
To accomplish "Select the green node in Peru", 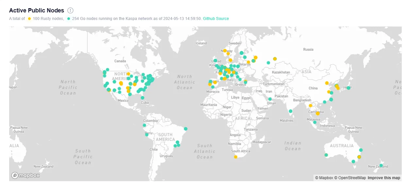I will pyautogui.click(x=147, y=135).
